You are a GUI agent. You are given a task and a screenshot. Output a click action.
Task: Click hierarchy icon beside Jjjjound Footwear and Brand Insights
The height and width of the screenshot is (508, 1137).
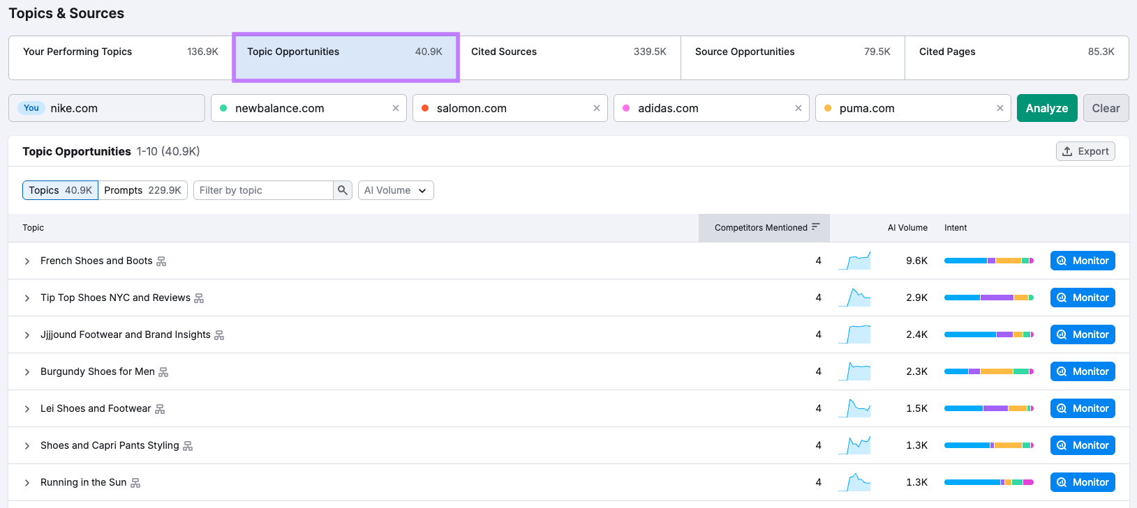pos(219,335)
